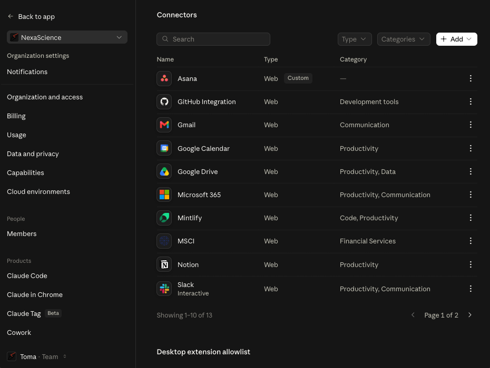Image resolution: width=490 pixels, height=368 pixels.
Task: Go to next page of connectors
Action: point(469,315)
